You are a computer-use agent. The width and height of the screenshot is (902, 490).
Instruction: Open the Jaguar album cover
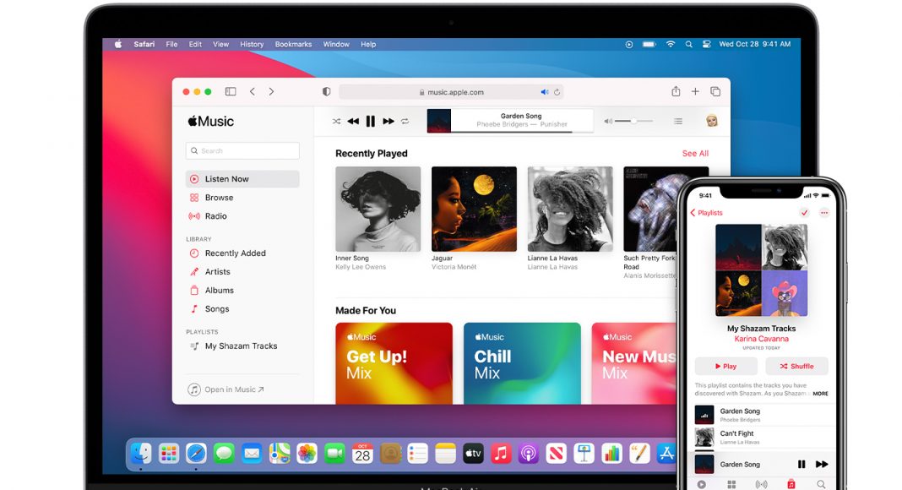(x=474, y=210)
